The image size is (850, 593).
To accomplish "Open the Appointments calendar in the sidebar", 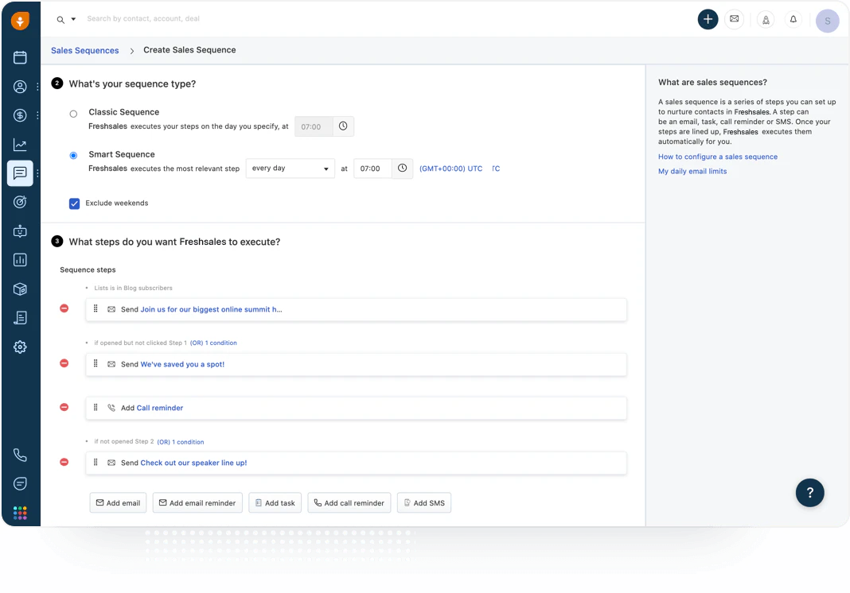I will tap(20, 57).
